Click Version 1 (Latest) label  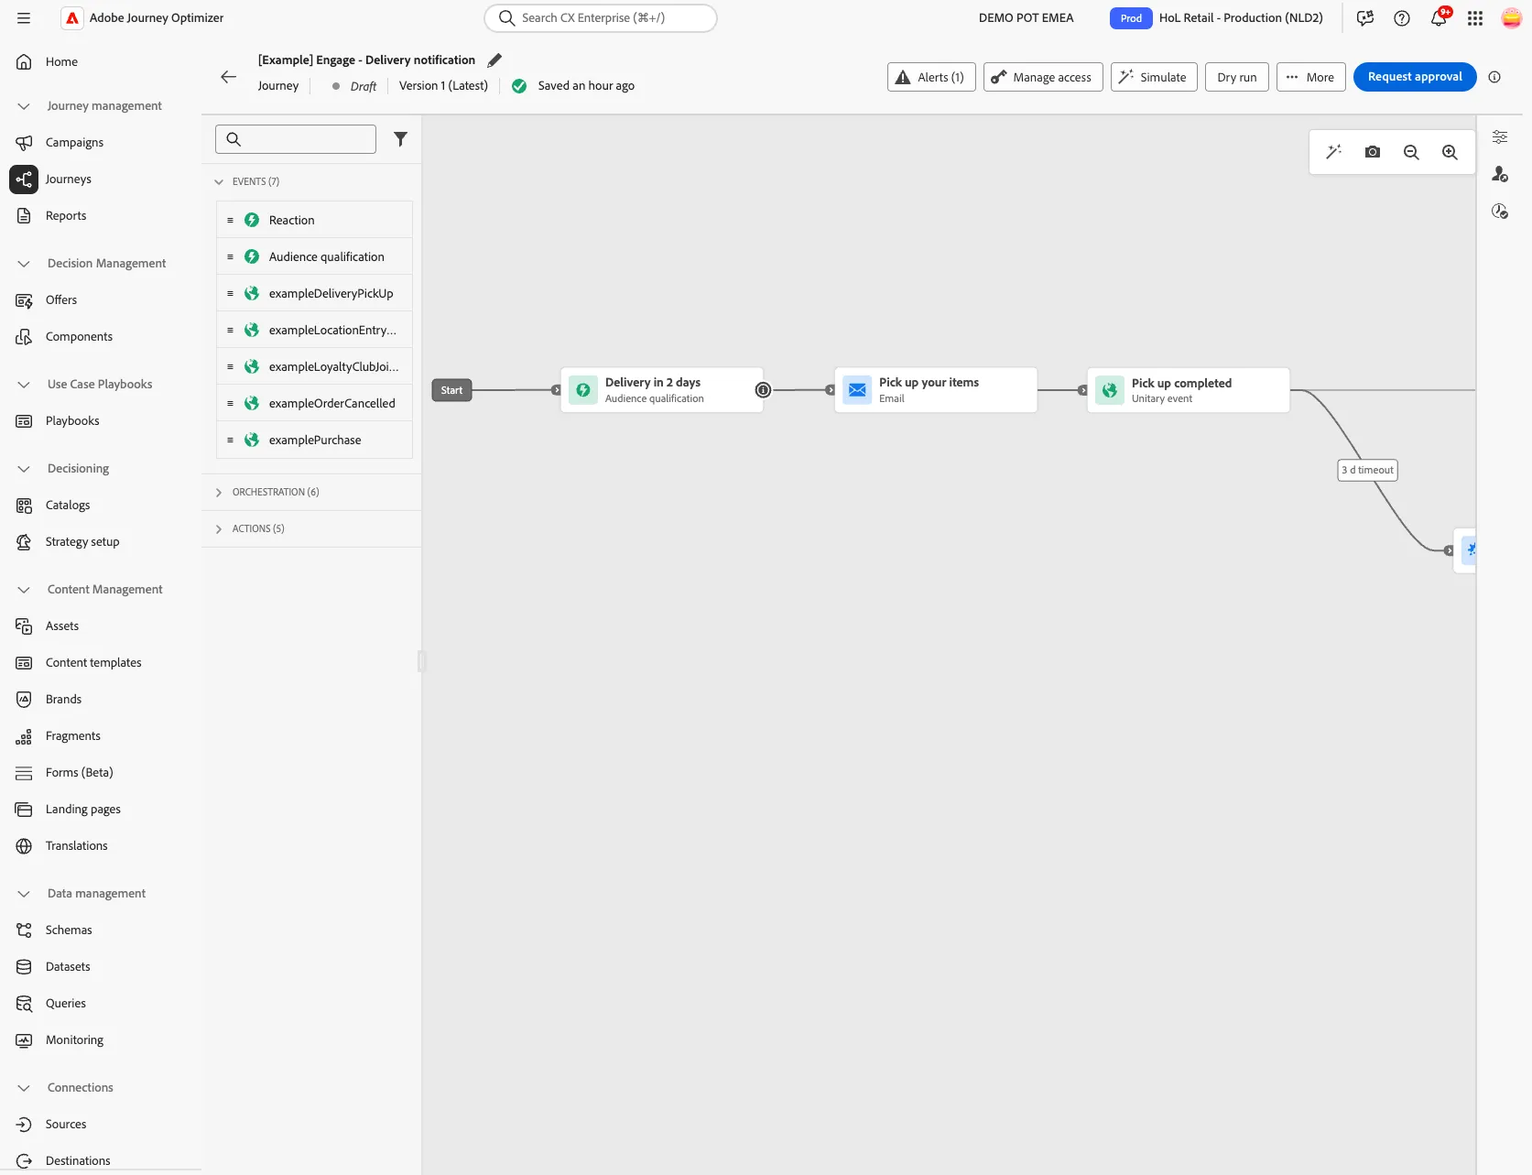point(443,86)
